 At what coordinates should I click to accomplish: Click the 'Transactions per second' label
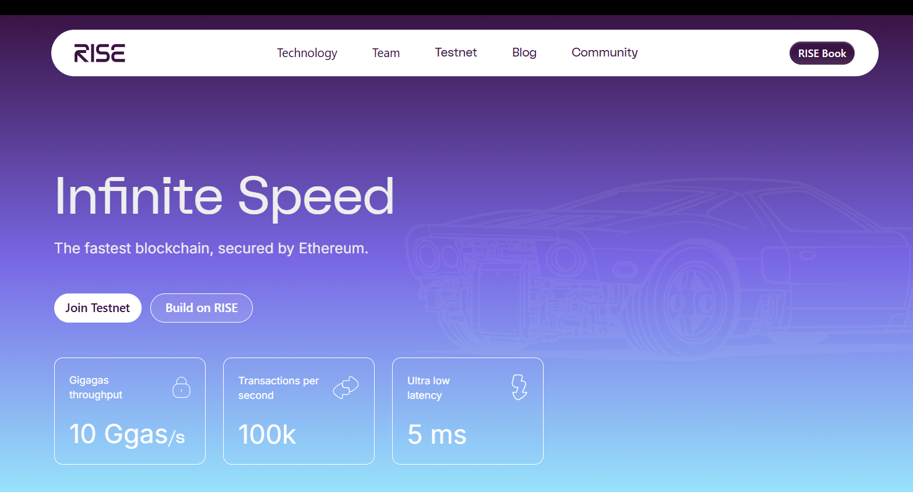coord(279,388)
